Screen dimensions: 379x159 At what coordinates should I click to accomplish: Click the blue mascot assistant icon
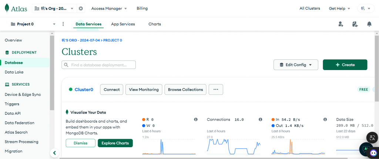pyautogui.click(x=374, y=153)
